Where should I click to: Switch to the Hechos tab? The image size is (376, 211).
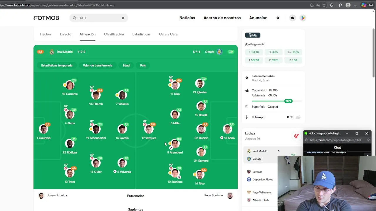click(46, 34)
